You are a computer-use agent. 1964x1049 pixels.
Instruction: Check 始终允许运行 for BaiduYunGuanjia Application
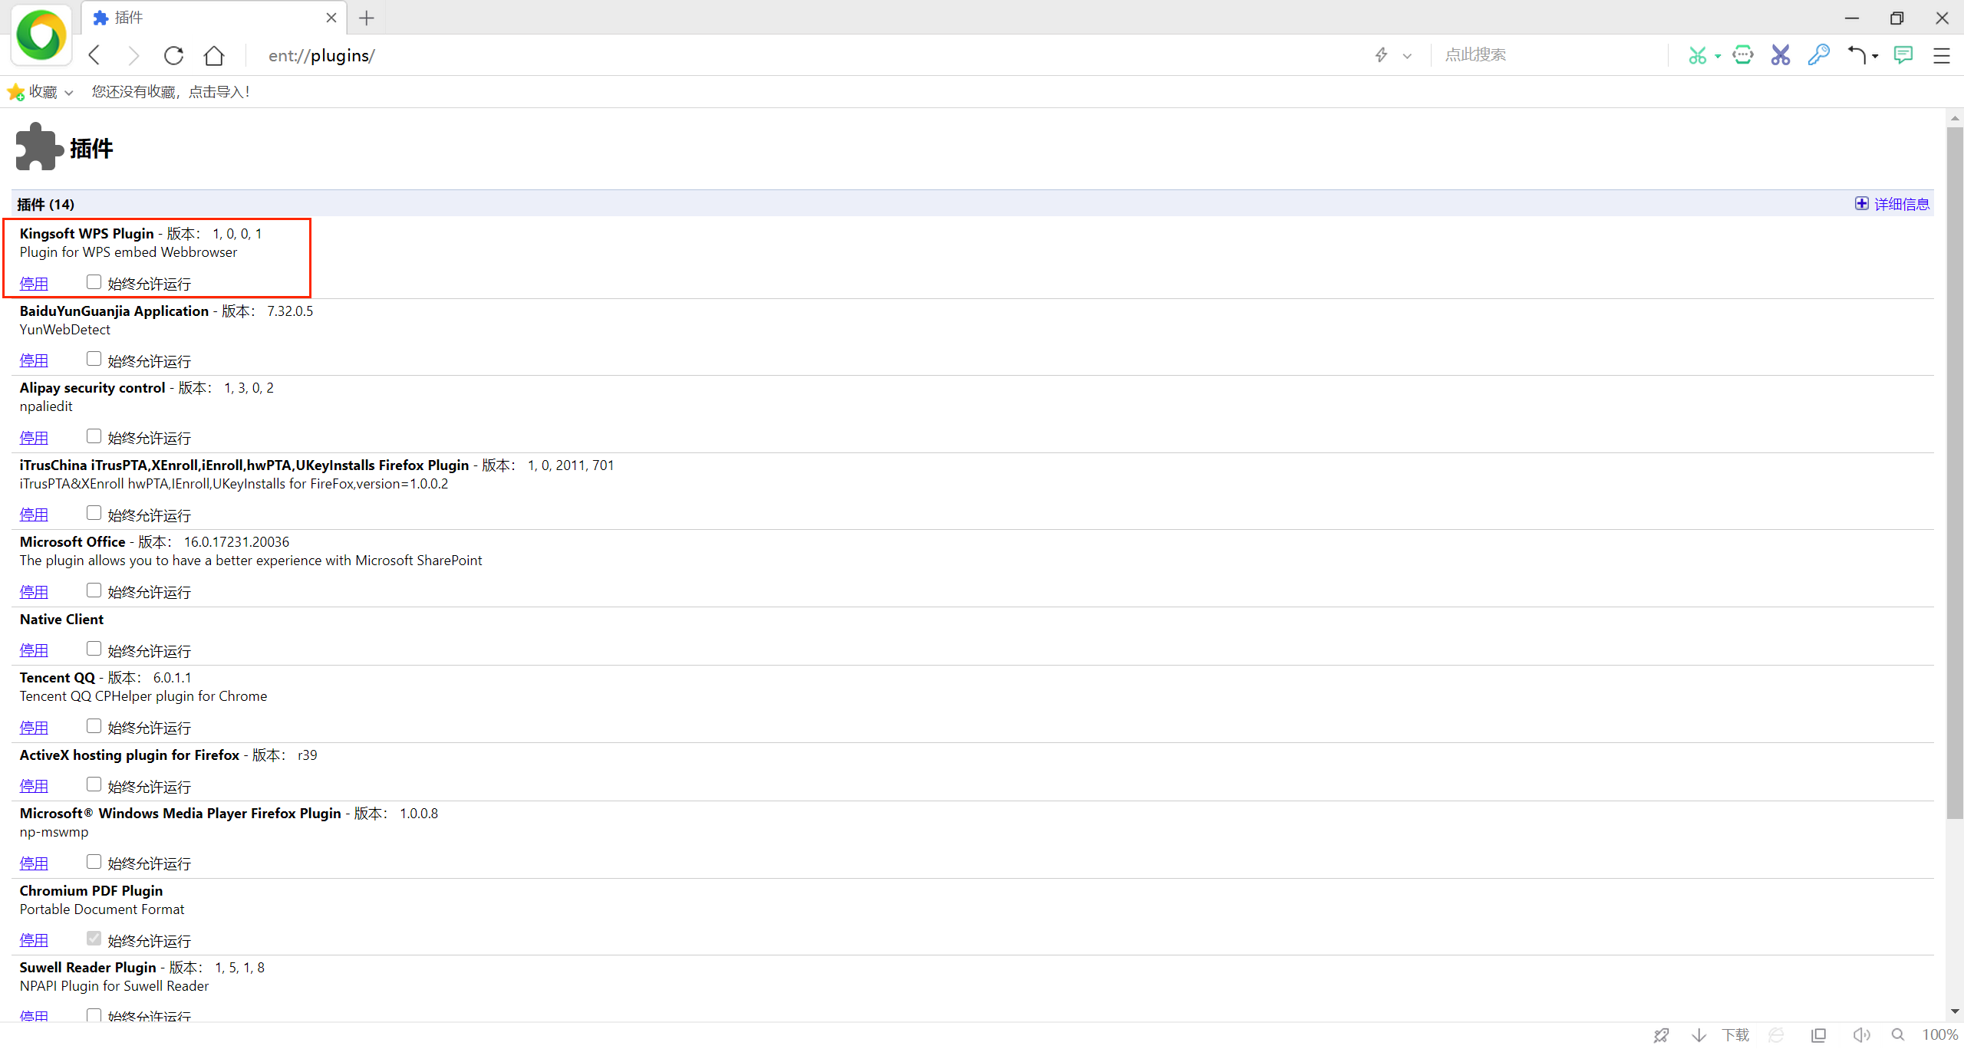pos(94,359)
